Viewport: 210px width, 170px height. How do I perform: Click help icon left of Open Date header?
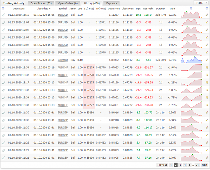[3, 8]
